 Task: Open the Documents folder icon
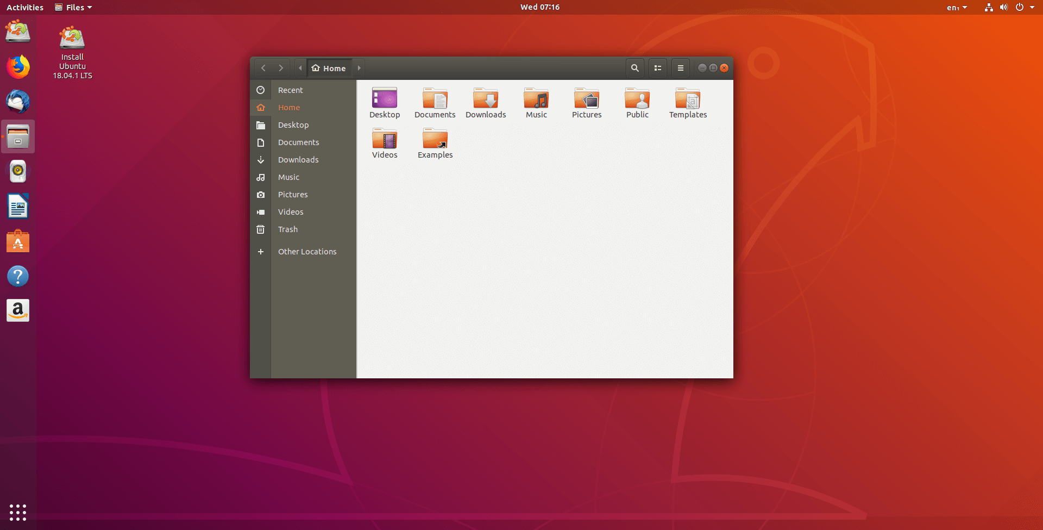[435, 103]
